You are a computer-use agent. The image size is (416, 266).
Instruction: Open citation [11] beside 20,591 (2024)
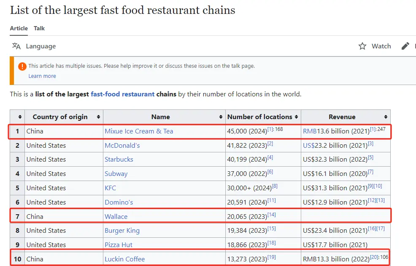point(271,200)
